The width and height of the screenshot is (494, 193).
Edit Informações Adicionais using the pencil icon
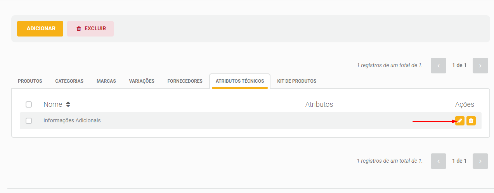(460, 121)
